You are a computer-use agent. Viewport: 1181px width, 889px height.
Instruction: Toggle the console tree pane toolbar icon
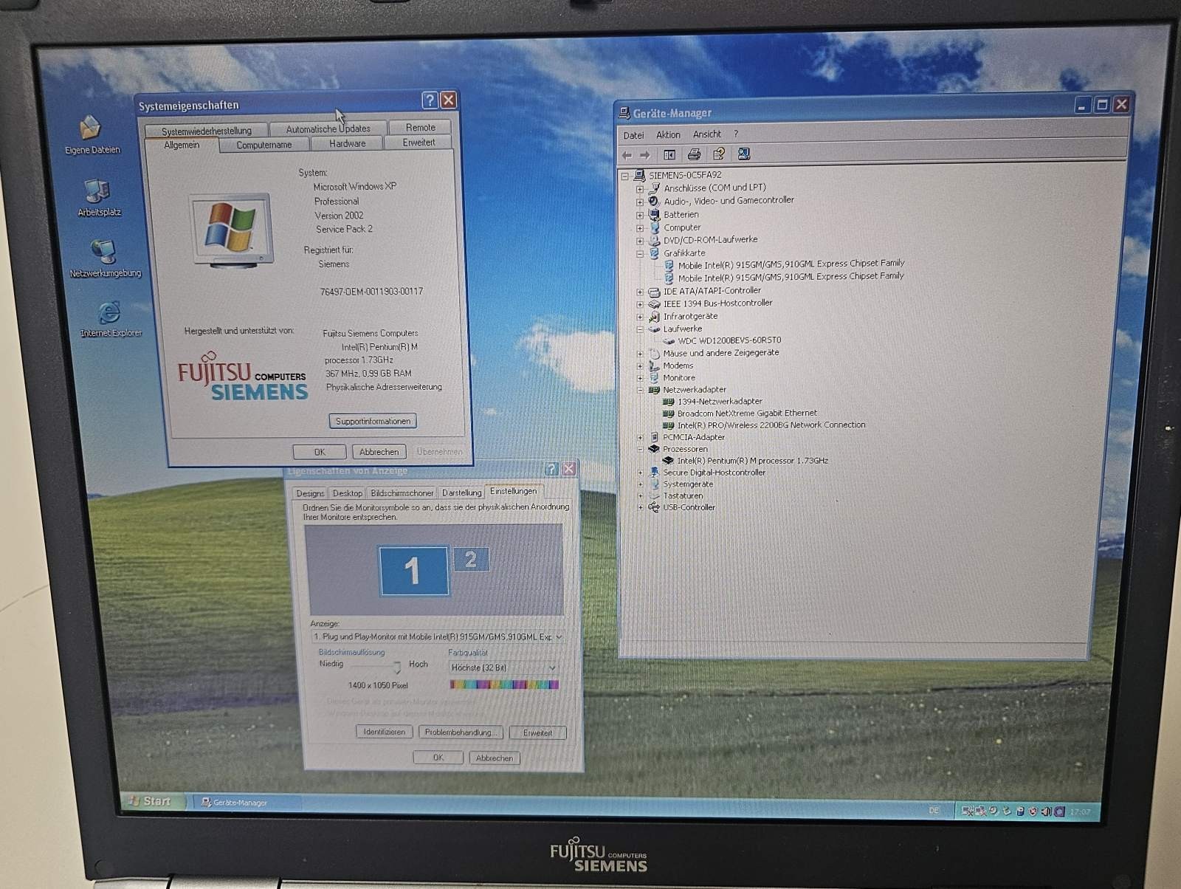[x=669, y=155]
